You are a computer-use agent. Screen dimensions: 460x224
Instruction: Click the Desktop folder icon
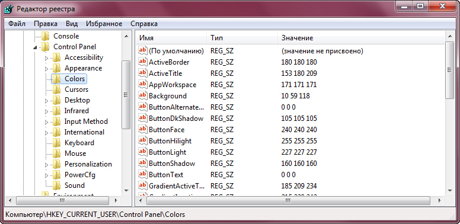point(57,100)
